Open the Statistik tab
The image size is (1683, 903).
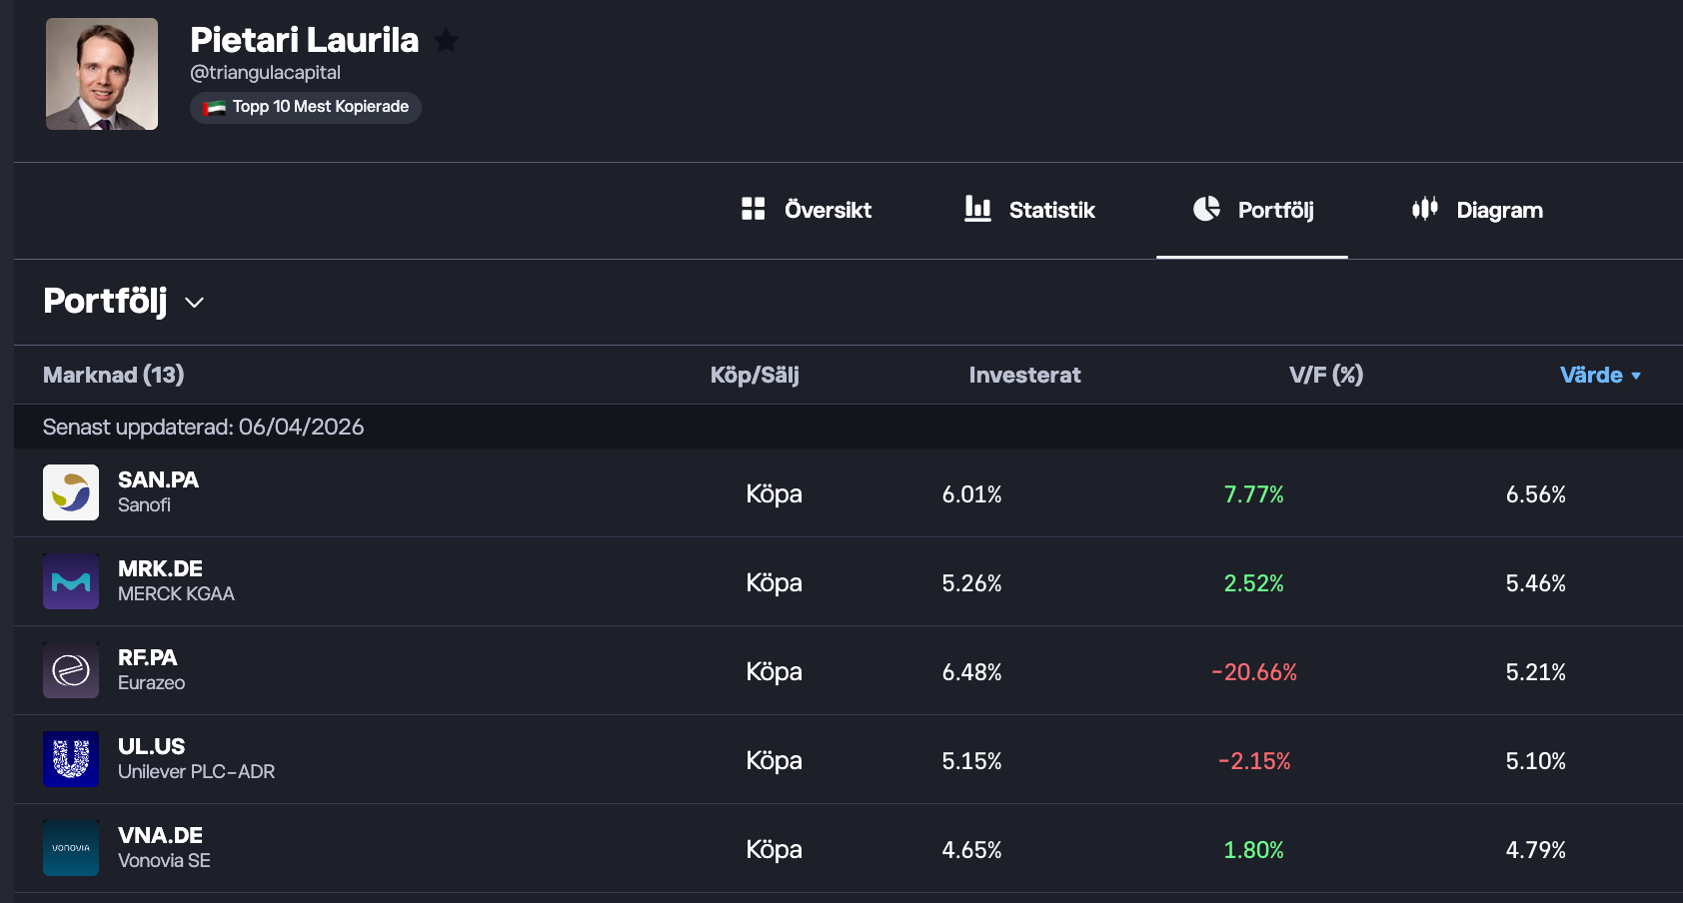[1050, 210]
